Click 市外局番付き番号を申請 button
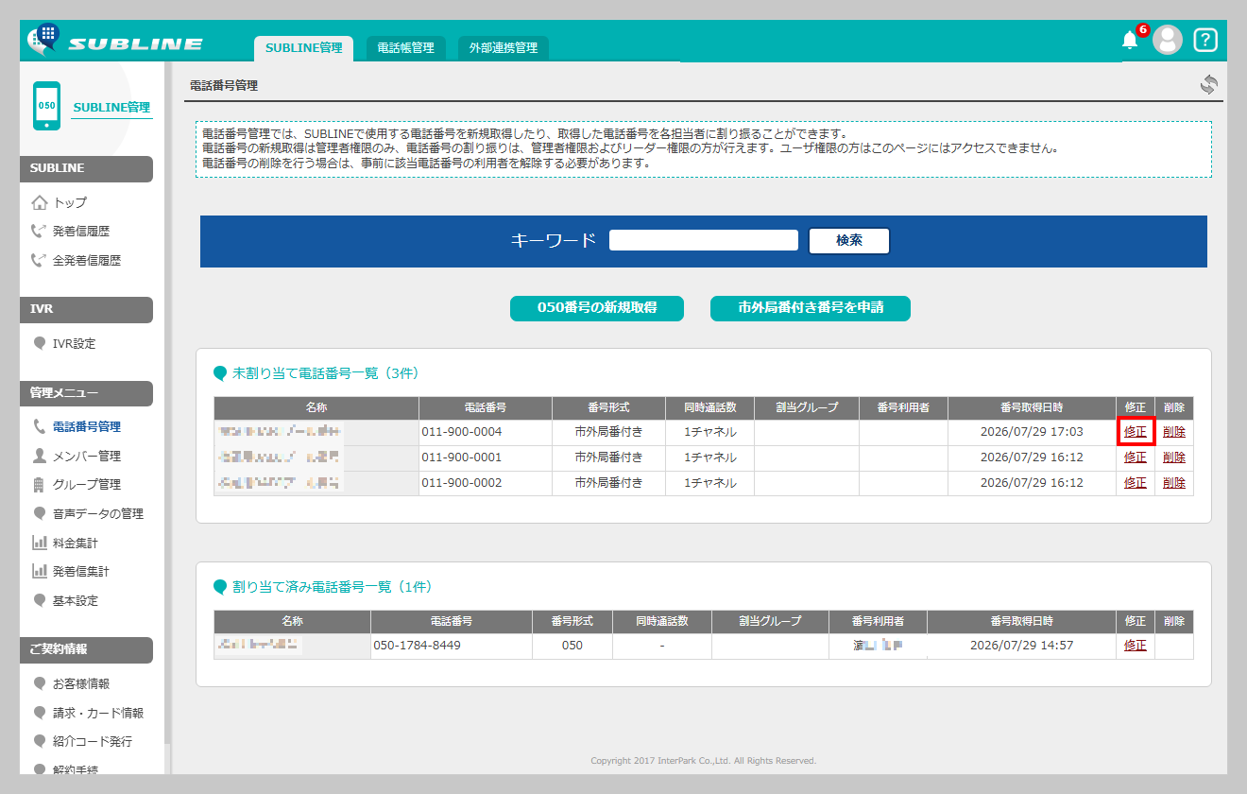Image resolution: width=1247 pixels, height=794 pixels. tap(811, 308)
